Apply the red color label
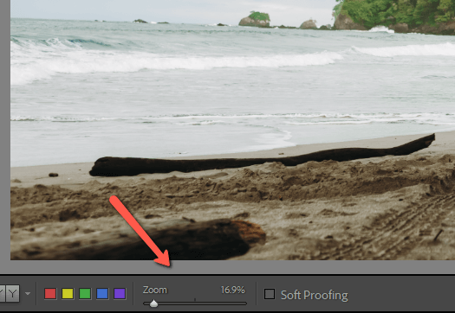The width and height of the screenshot is (455, 313). (x=50, y=294)
